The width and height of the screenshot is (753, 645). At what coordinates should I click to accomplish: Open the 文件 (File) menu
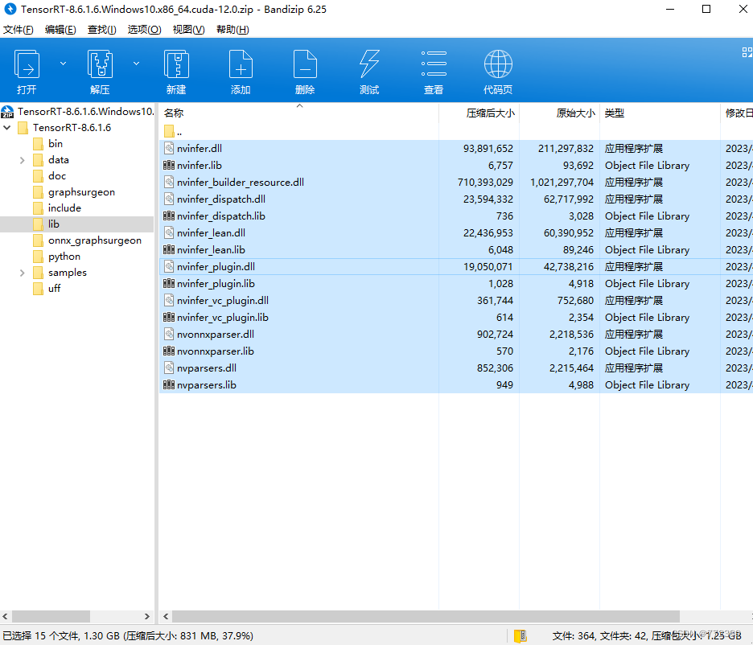click(19, 29)
